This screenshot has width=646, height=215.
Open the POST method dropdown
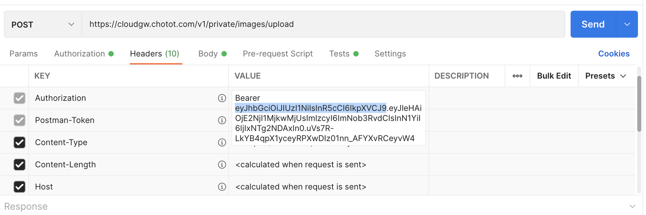(x=43, y=25)
